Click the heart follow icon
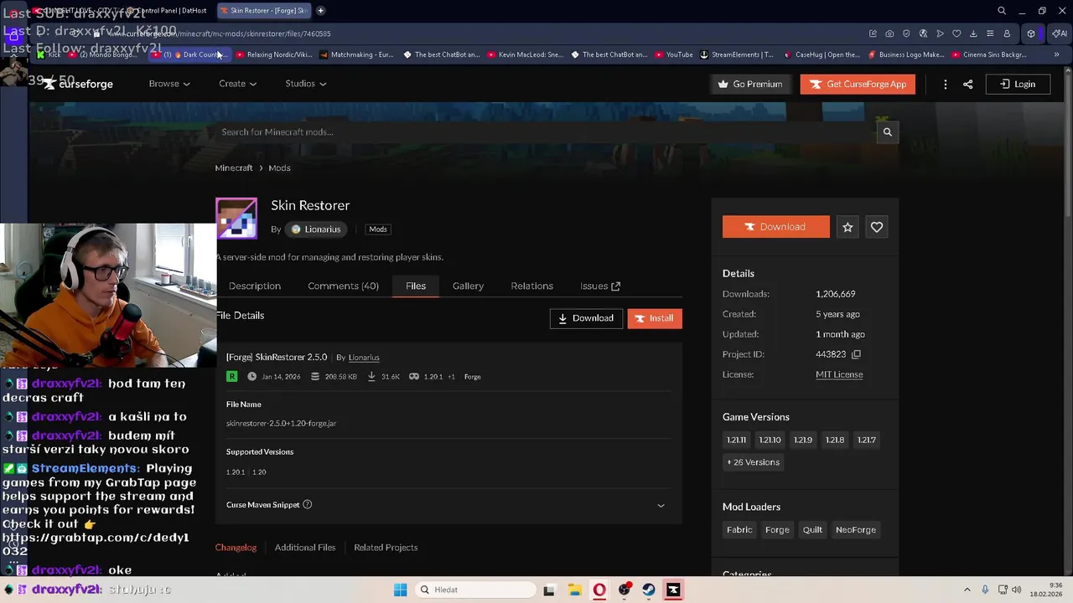The width and height of the screenshot is (1073, 603). (877, 227)
